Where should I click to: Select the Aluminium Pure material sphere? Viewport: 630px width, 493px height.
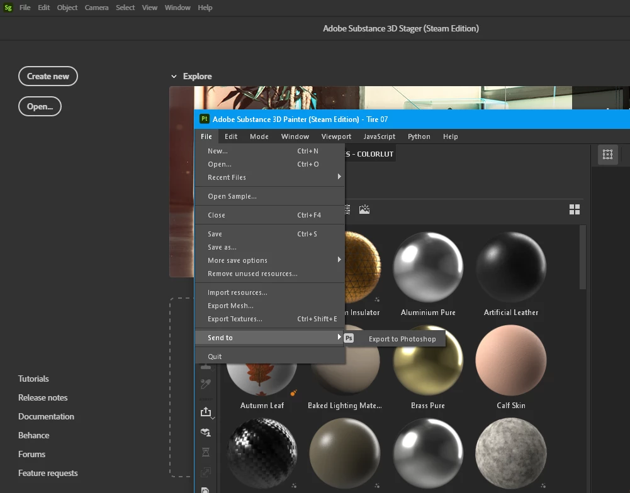tap(428, 267)
